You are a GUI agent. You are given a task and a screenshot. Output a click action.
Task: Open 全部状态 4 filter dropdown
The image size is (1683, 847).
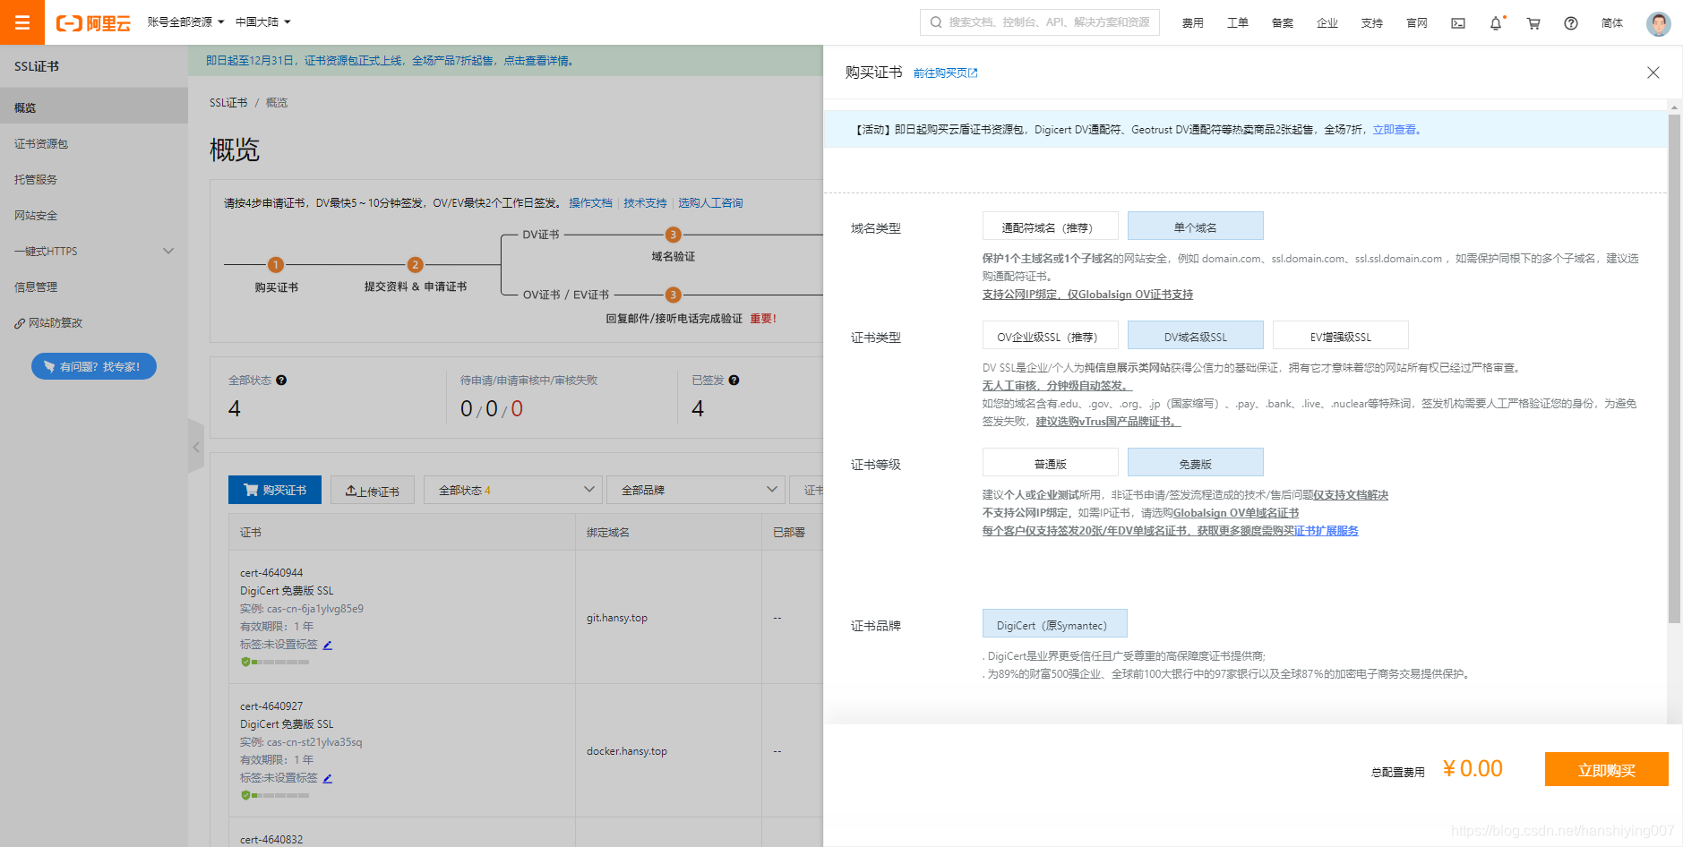[x=512, y=490]
